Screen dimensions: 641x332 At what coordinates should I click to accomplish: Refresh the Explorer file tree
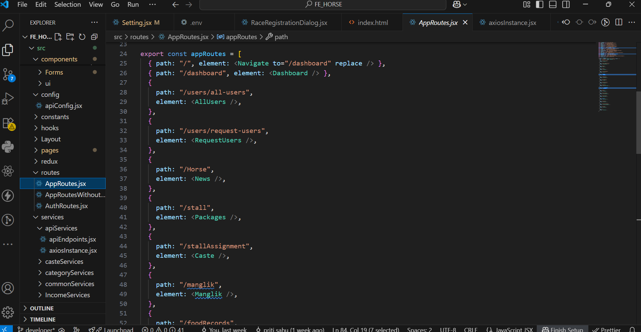[x=82, y=37]
